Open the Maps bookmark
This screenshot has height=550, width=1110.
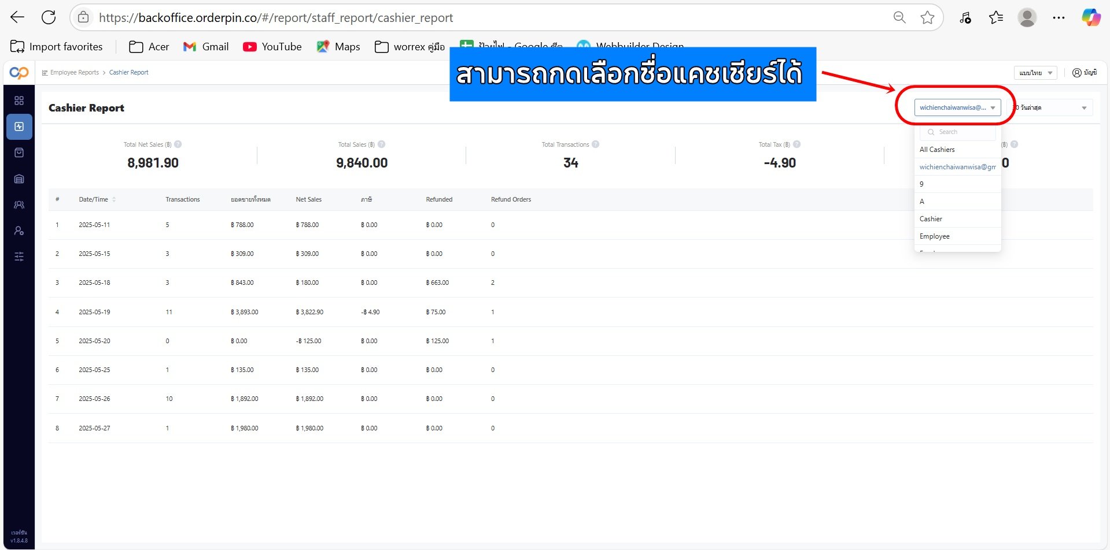coord(338,47)
